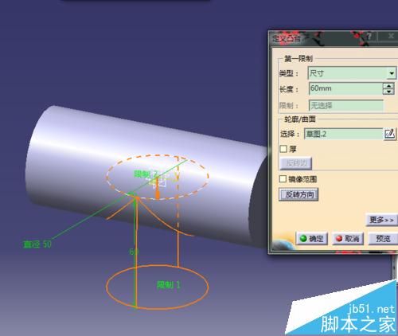The width and height of the screenshot is (398, 336).
Task: Click the green 直径 50 dimension label
Action: pyautogui.click(x=37, y=244)
